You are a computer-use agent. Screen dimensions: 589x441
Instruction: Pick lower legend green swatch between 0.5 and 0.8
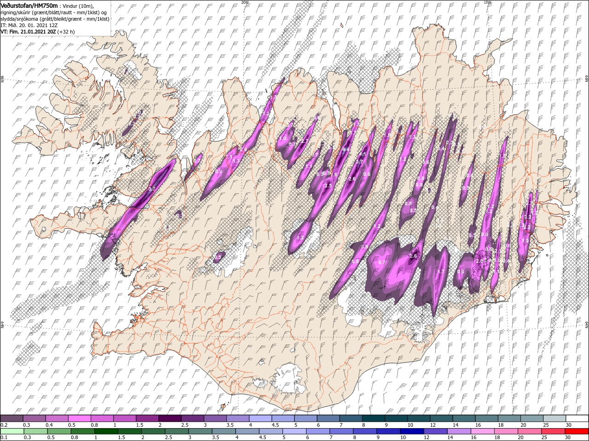coord(59,431)
